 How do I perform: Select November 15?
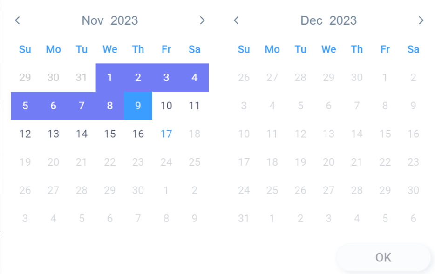tap(110, 134)
